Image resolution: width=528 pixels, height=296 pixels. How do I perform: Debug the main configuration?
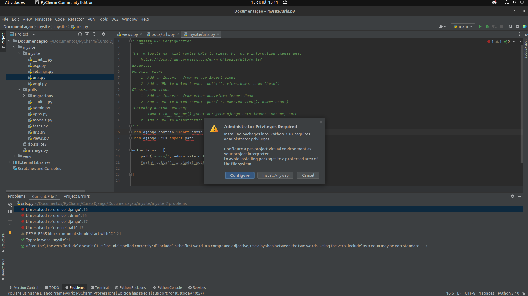pyautogui.click(x=487, y=26)
